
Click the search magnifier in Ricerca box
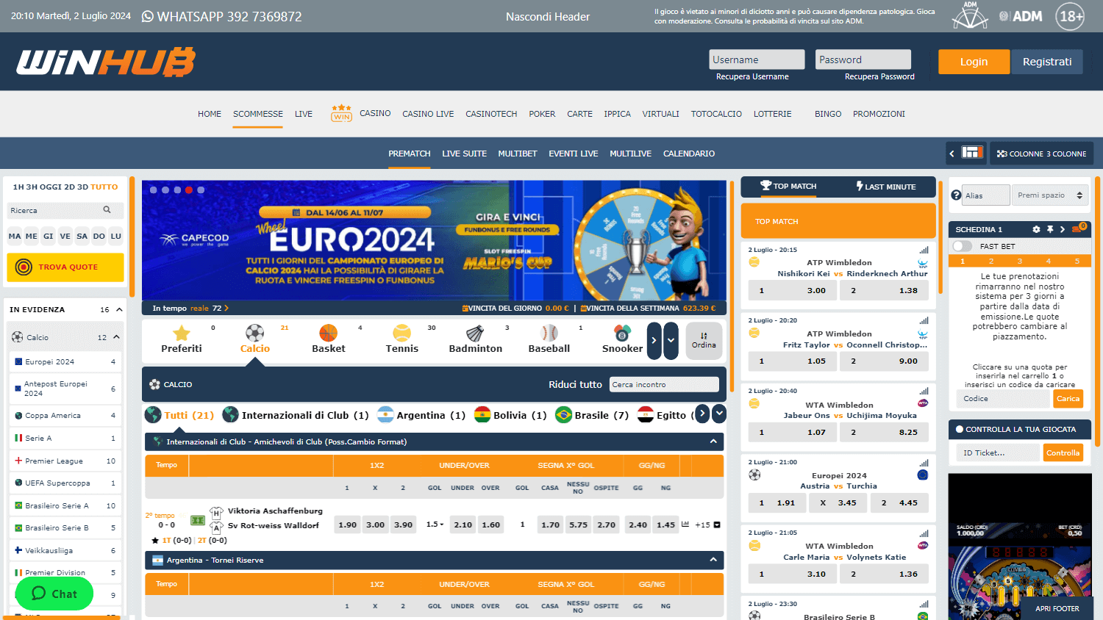click(107, 210)
